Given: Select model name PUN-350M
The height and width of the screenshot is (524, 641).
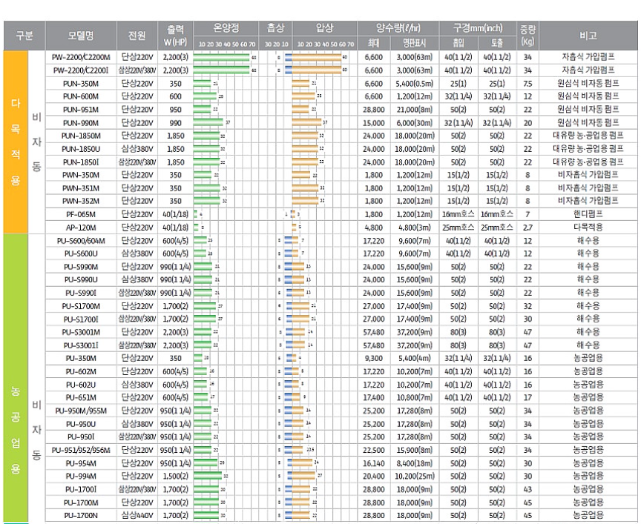Looking at the screenshot, I should coord(81,83).
